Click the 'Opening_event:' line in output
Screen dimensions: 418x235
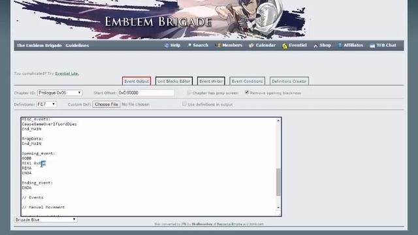tap(39, 153)
